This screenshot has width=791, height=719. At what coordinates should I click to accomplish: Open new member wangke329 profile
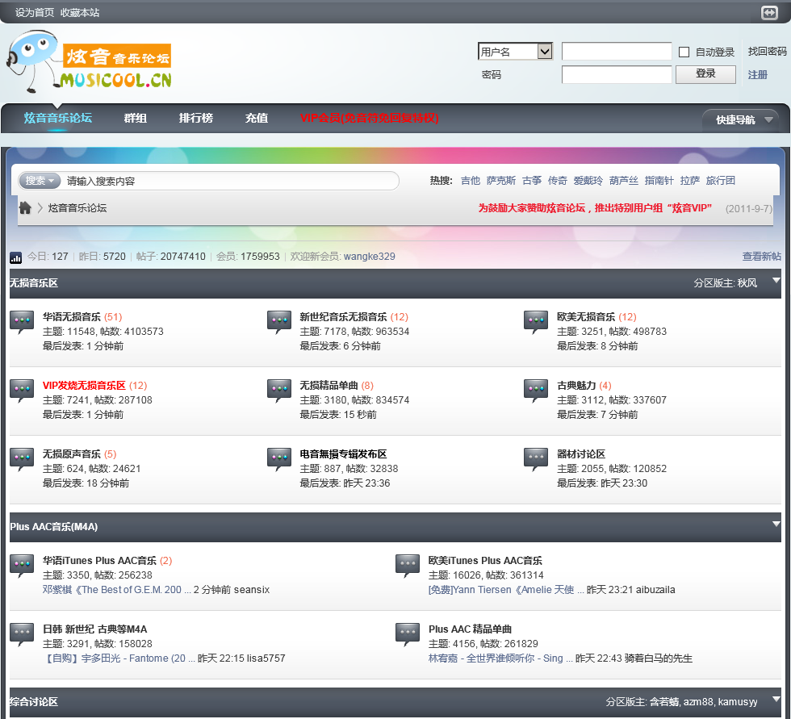[370, 256]
